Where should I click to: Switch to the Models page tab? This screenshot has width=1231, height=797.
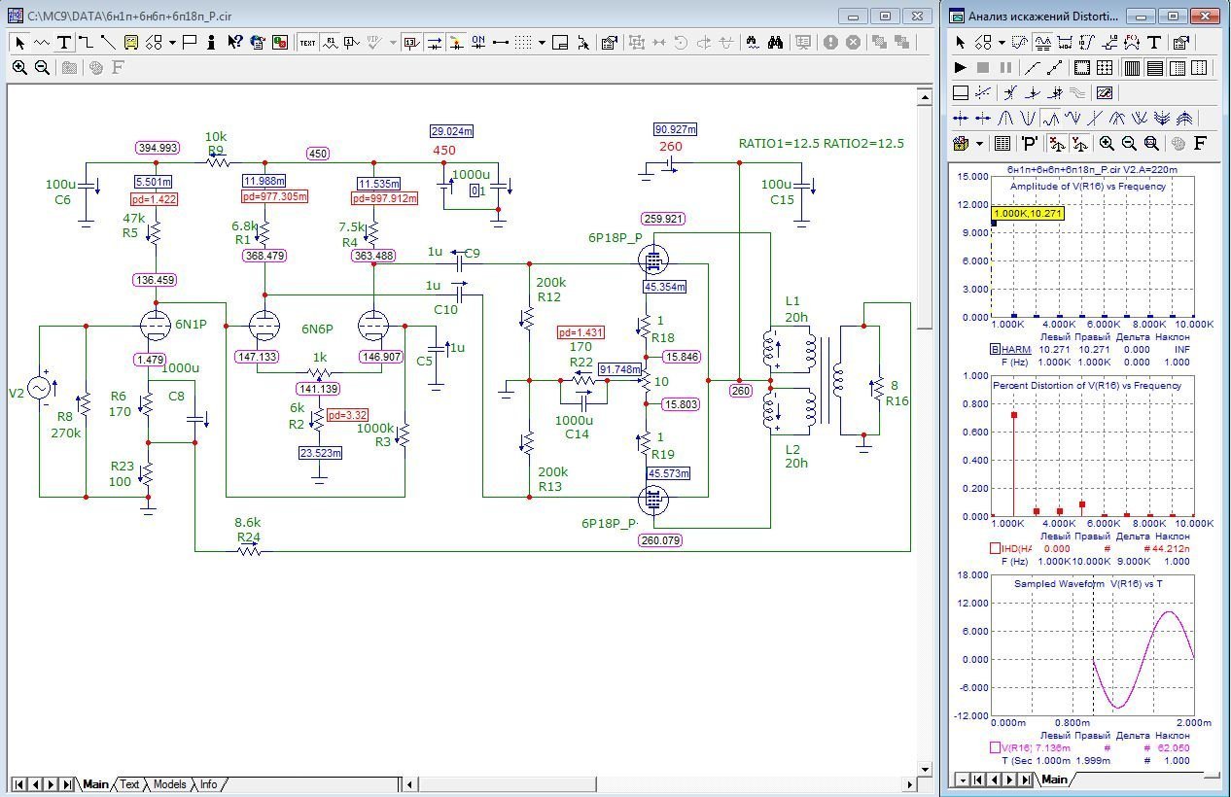[169, 784]
